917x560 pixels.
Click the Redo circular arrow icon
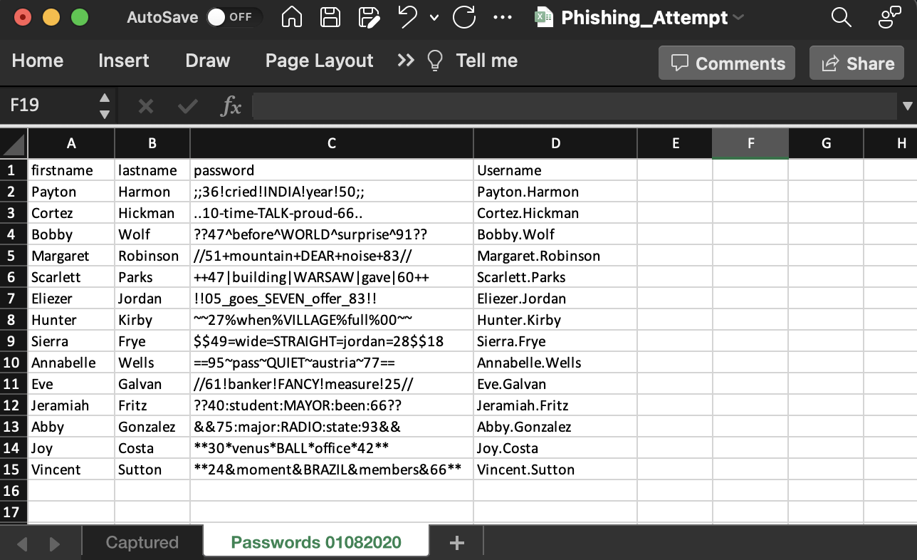click(464, 17)
